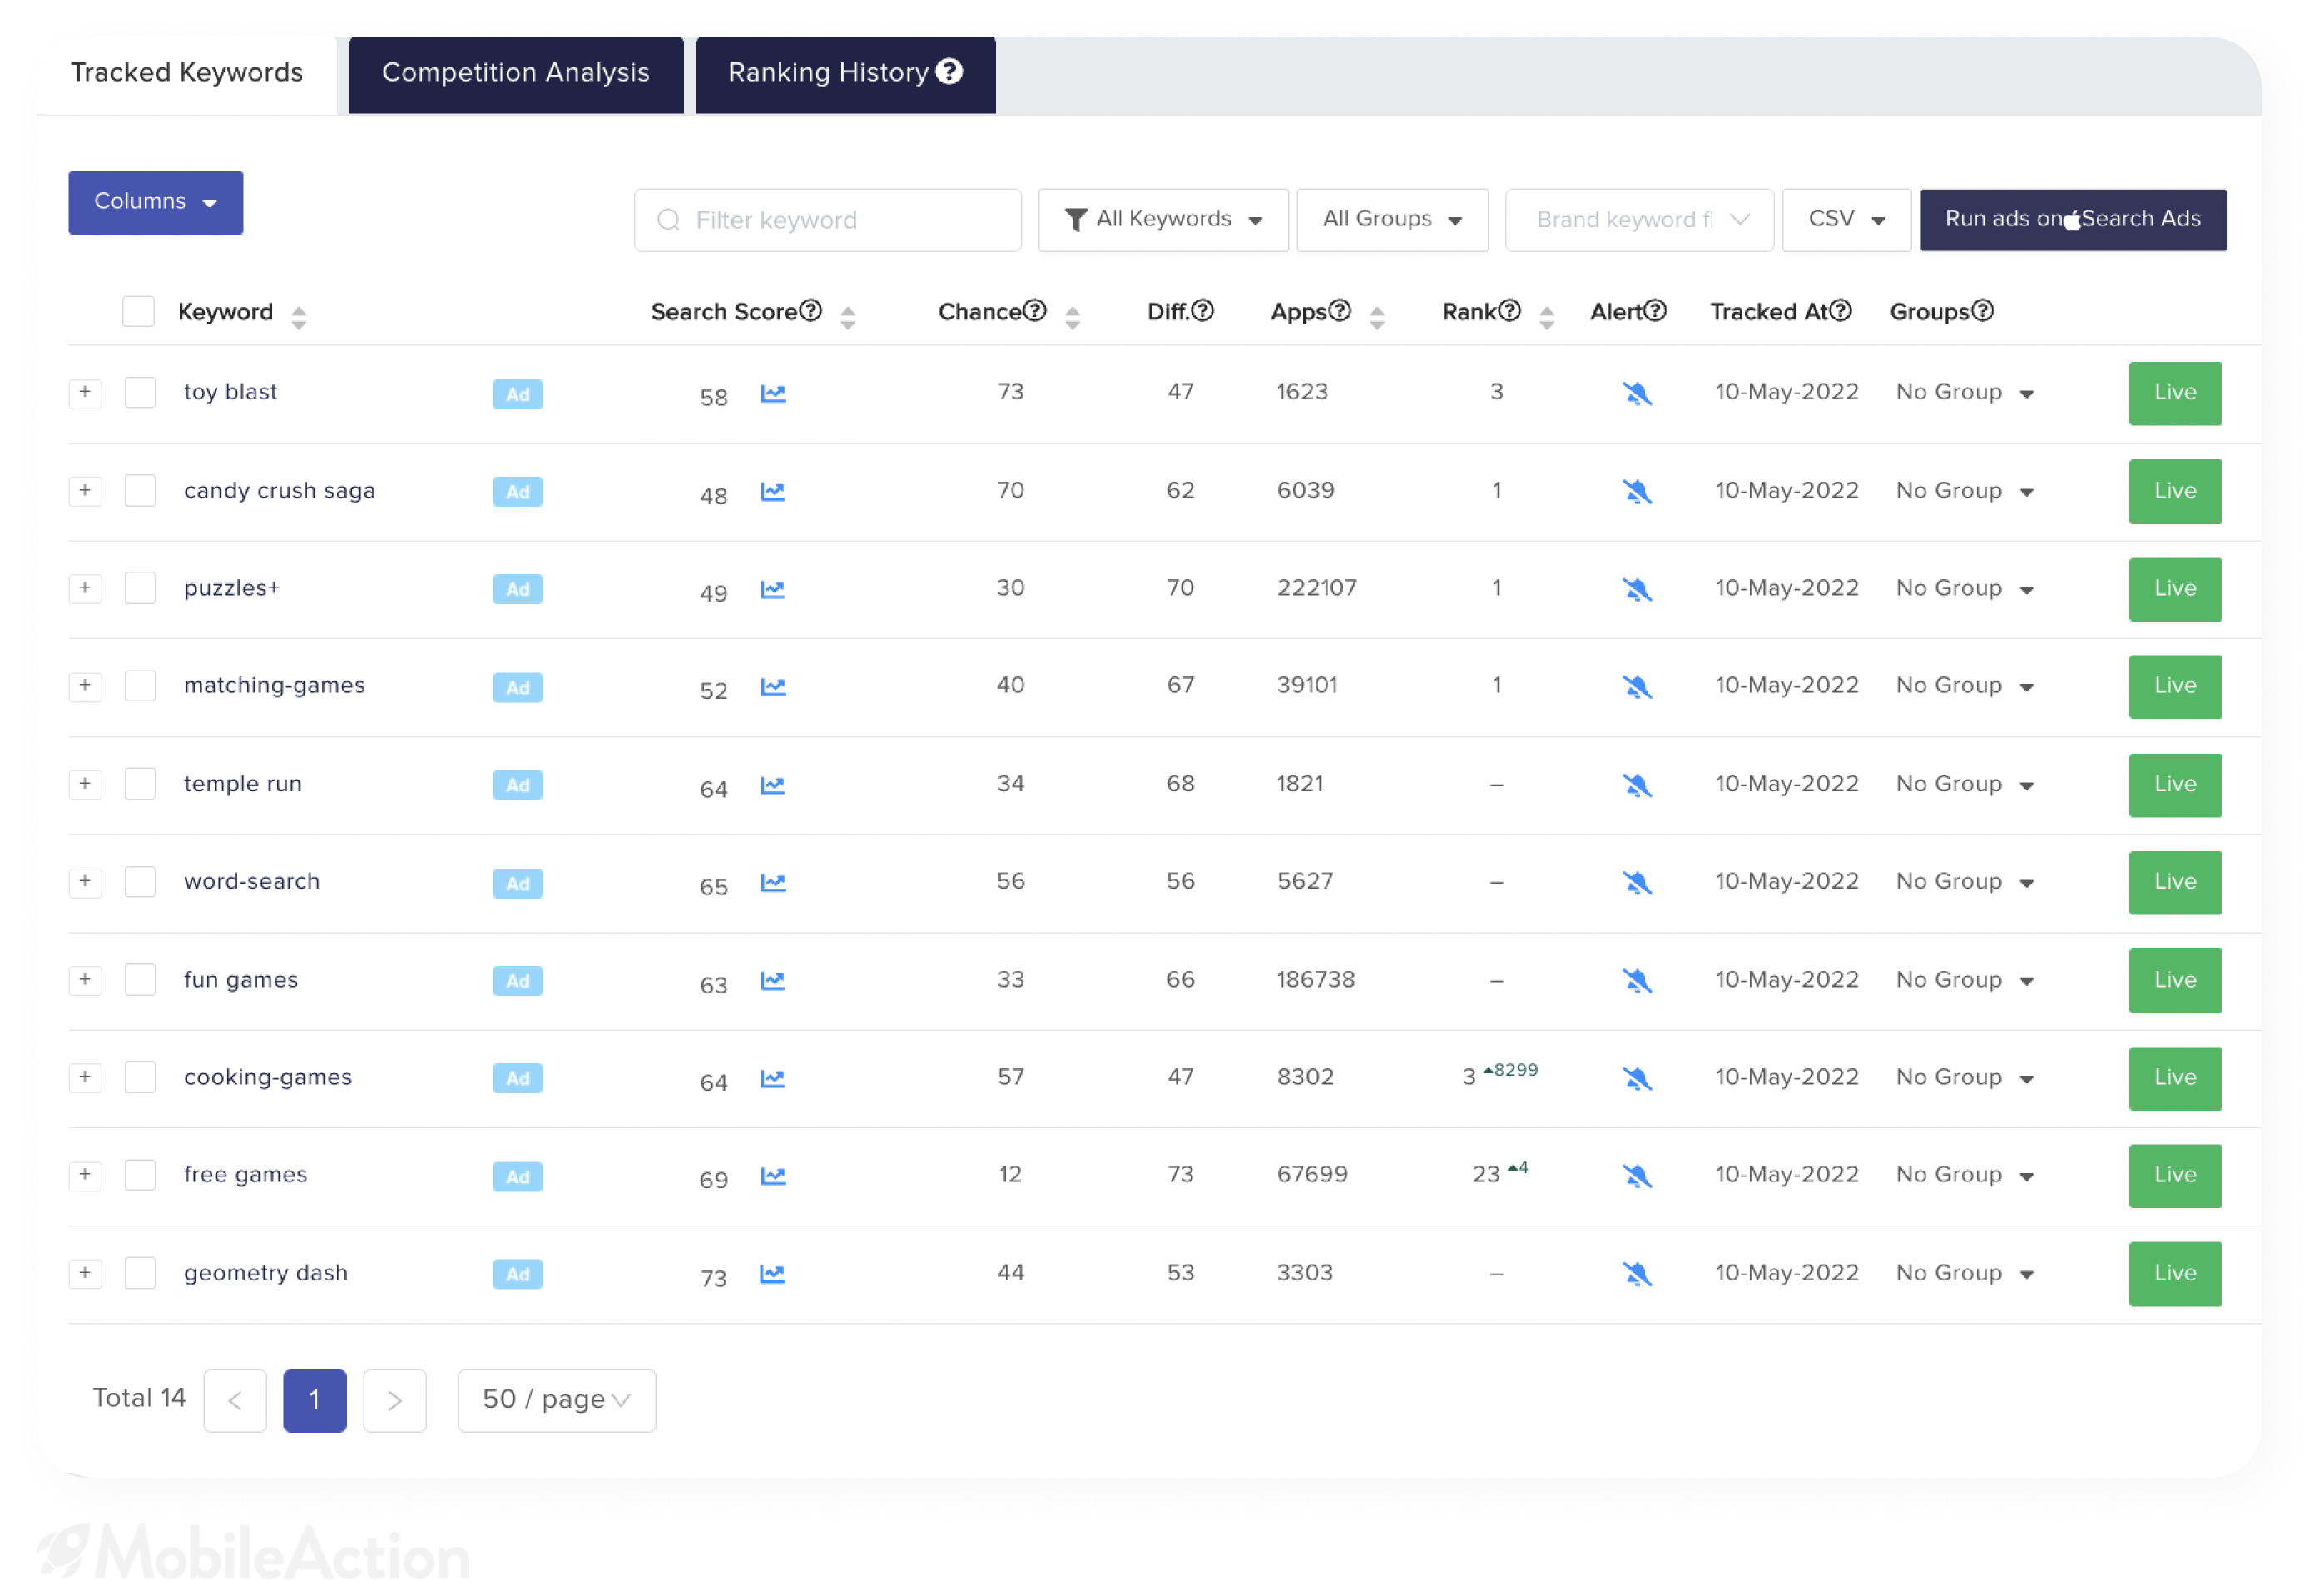
Task: Sort by the Keyword column
Action: tap(298, 318)
